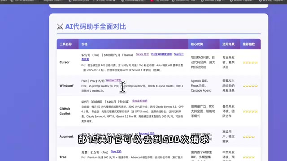Image resolution: width=287 pixels, height=161 pixels.
Task: Open the Trae 定价 link
Action: 116,152
